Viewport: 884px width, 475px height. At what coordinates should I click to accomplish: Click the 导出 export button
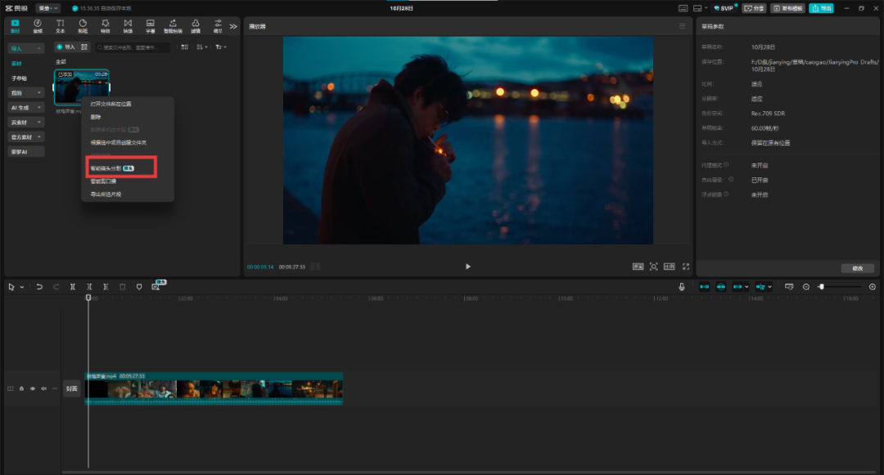(x=821, y=8)
